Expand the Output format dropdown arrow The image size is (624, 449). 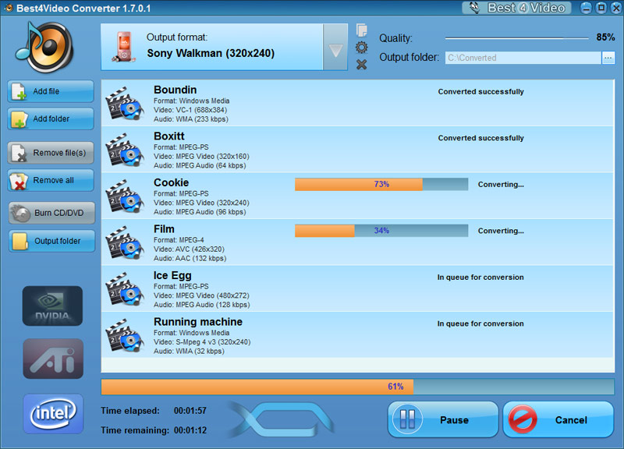pyautogui.click(x=335, y=47)
